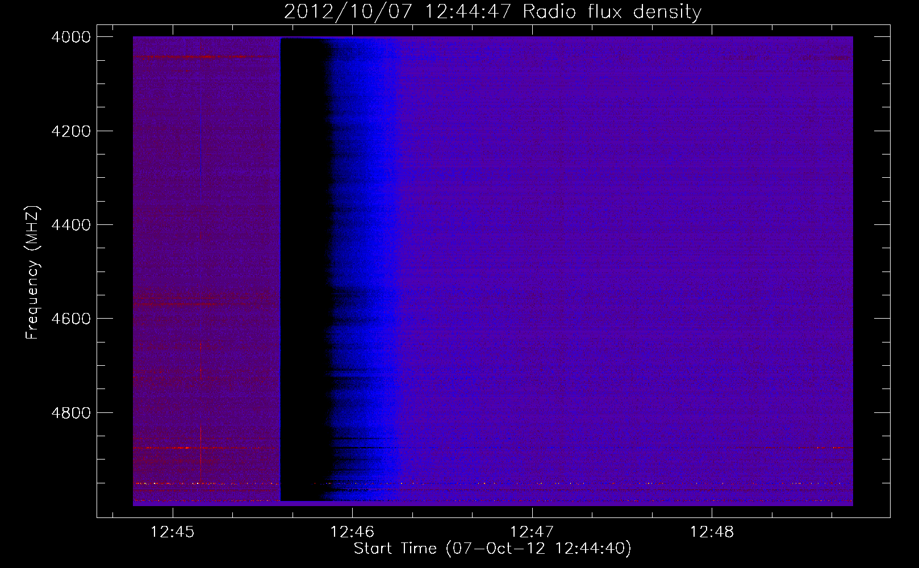The height and width of the screenshot is (568, 919).
Task: Click the 4200 frequency axis label
Action: [70, 131]
